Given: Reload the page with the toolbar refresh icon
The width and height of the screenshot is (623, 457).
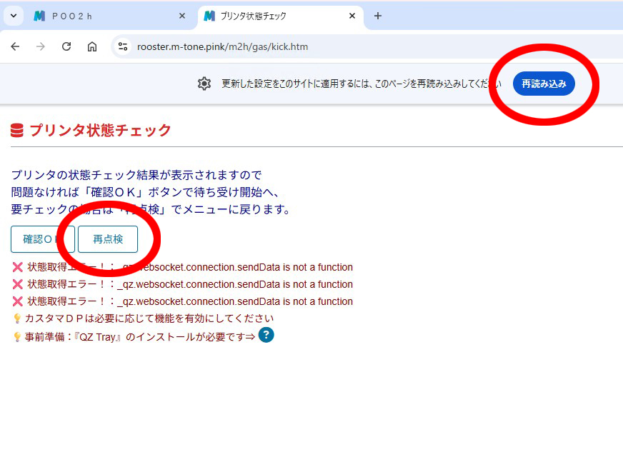Looking at the screenshot, I should click(x=66, y=46).
